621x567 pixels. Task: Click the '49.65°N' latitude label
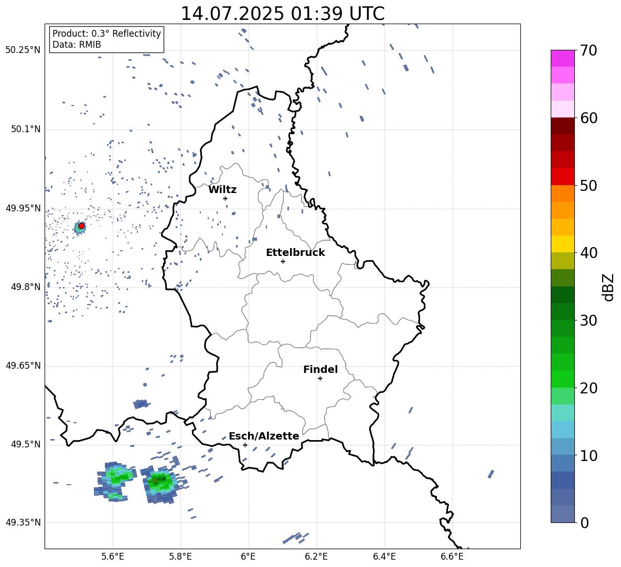(x=23, y=365)
